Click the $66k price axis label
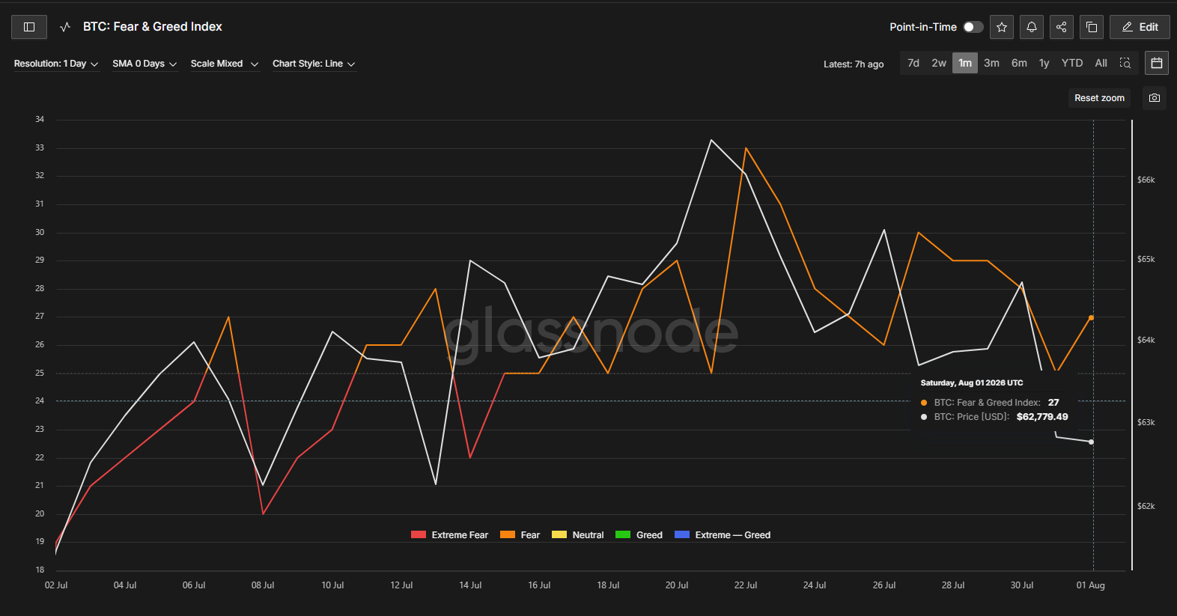This screenshot has height=616, width=1177. 1146,180
